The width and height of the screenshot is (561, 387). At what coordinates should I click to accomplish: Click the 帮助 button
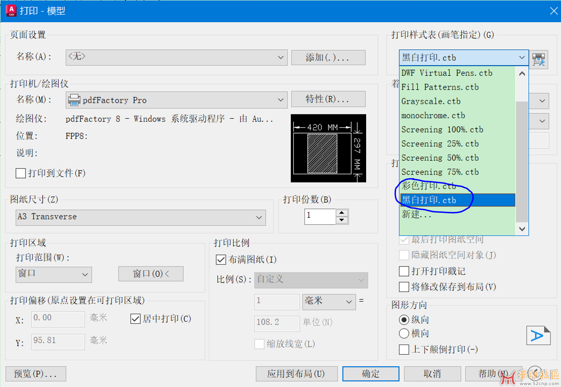[x=493, y=374]
